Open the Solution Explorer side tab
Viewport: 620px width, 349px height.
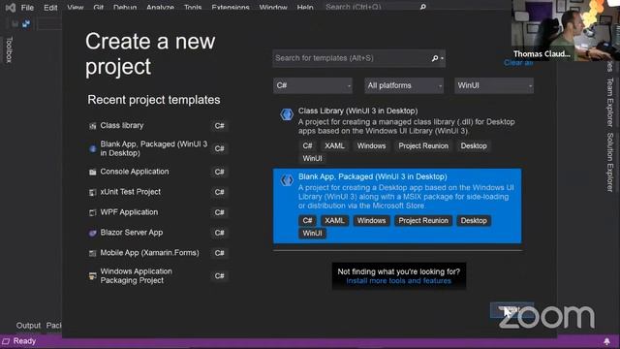pyautogui.click(x=610, y=162)
